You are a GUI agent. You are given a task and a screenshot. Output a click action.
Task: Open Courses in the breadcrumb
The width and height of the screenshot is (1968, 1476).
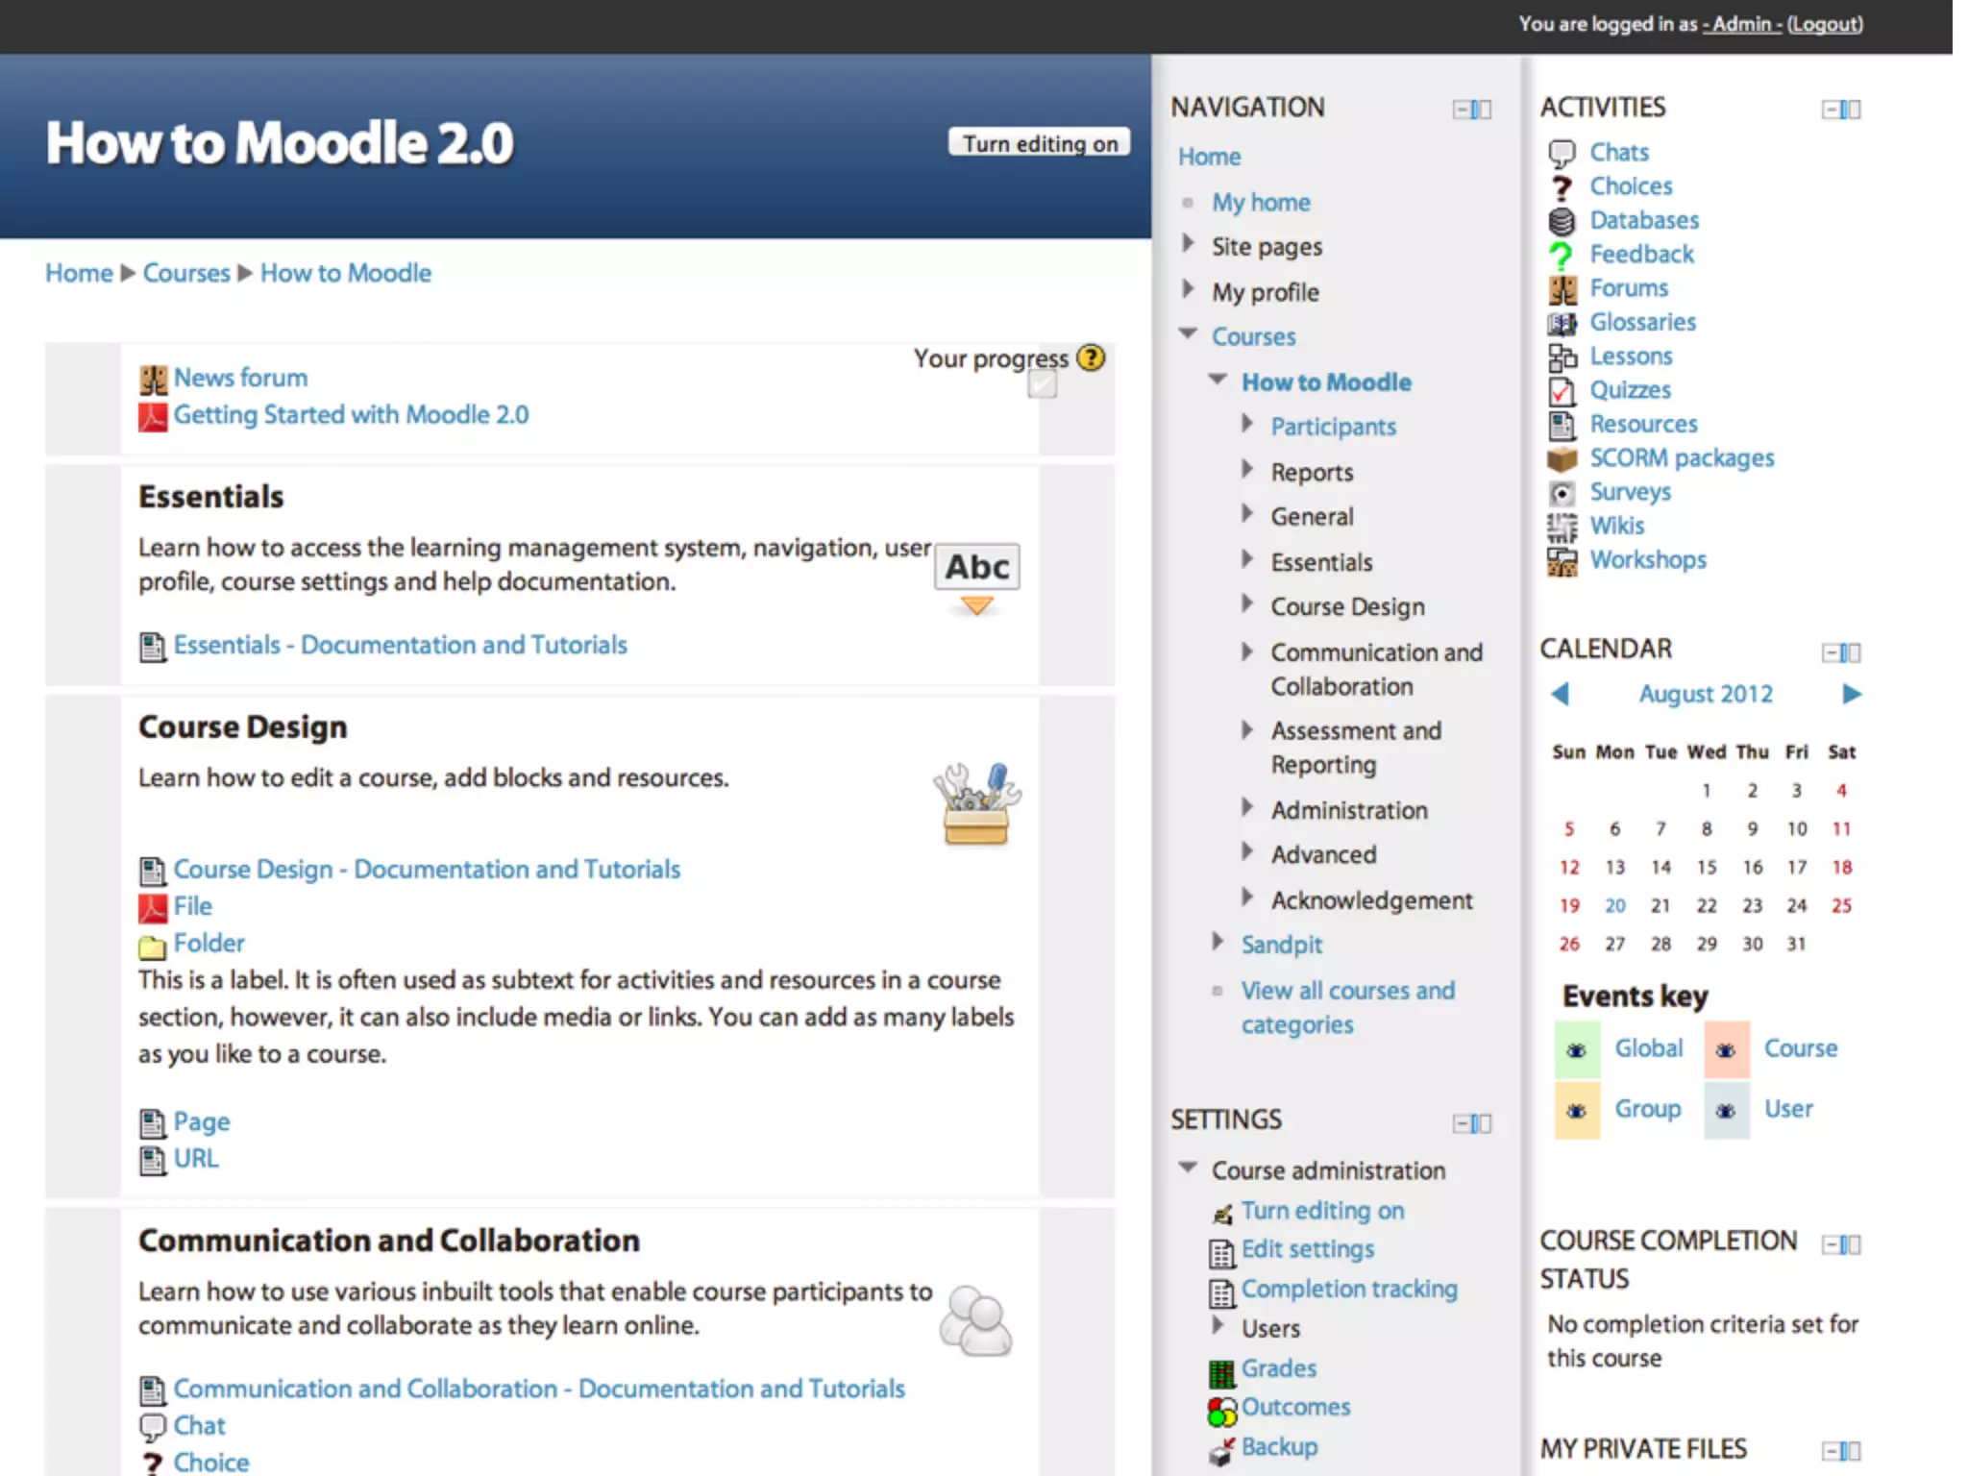186,273
